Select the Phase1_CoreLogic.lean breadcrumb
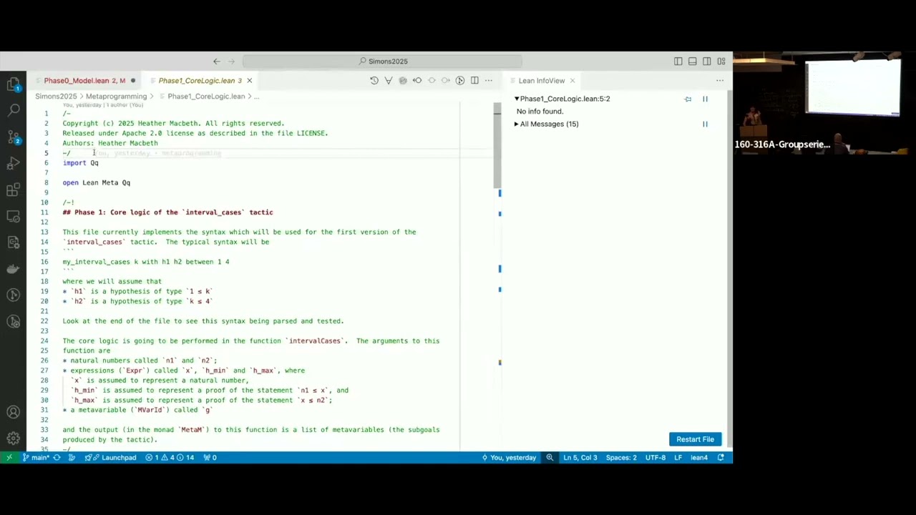The image size is (916, 515). (x=206, y=97)
